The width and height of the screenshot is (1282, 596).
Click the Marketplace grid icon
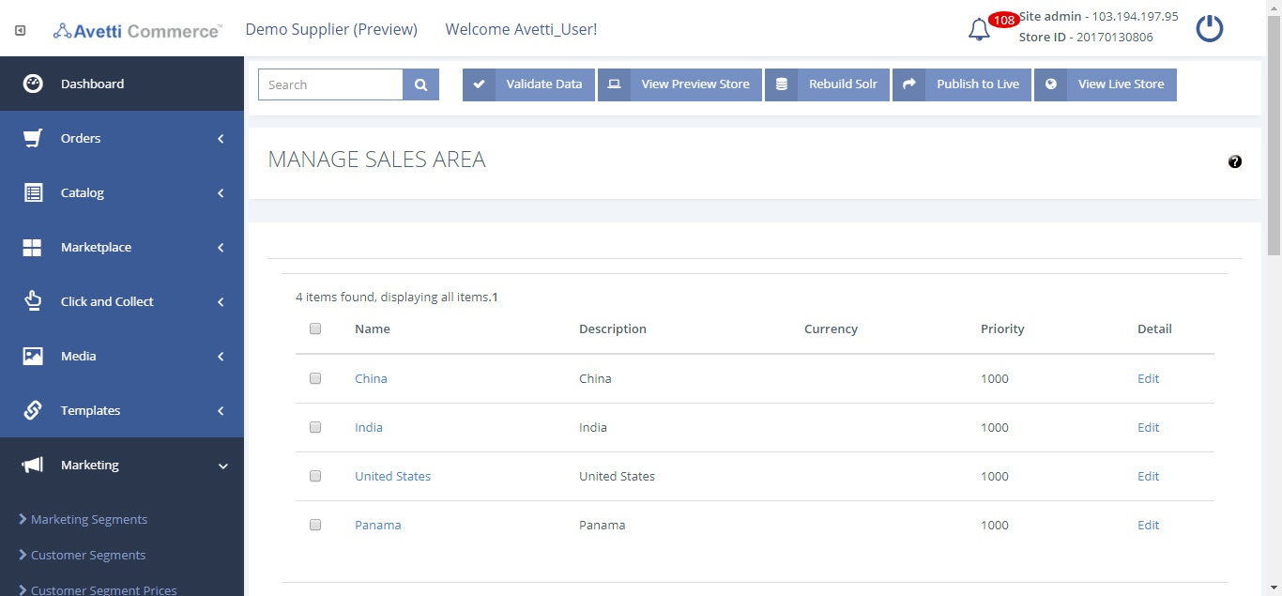point(33,247)
